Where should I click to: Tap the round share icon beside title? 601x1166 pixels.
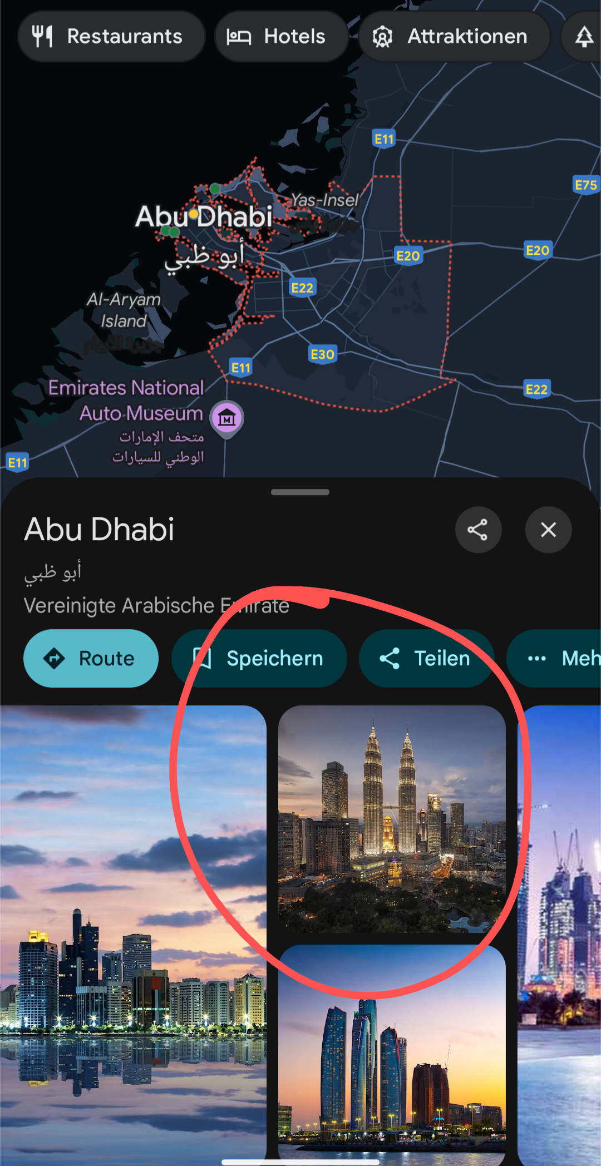click(x=478, y=530)
